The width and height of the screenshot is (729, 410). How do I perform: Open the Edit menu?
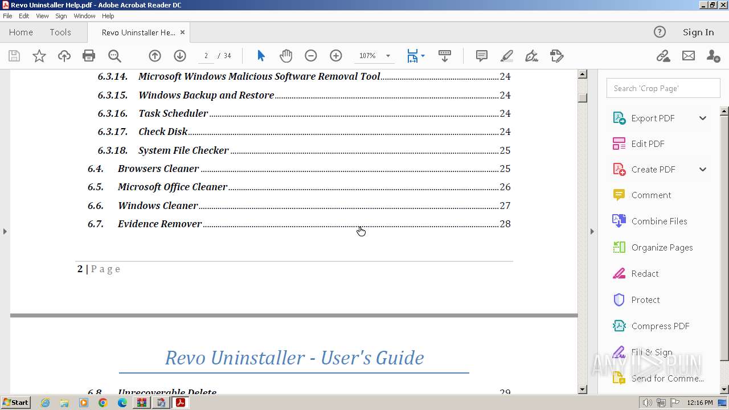[24, 16]
